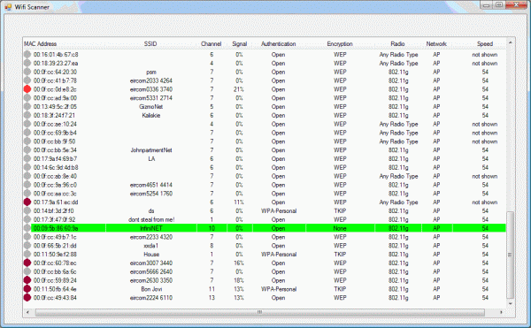This screenshot has width=531, height=328.
Task: Sort by the Signal column header
Action: [x=240, y=44]
